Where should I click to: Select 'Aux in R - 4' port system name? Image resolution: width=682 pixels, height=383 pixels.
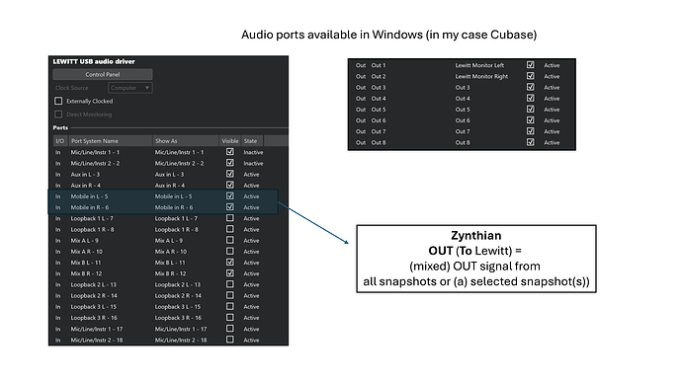pyautogui.click(x=85, y=186)
